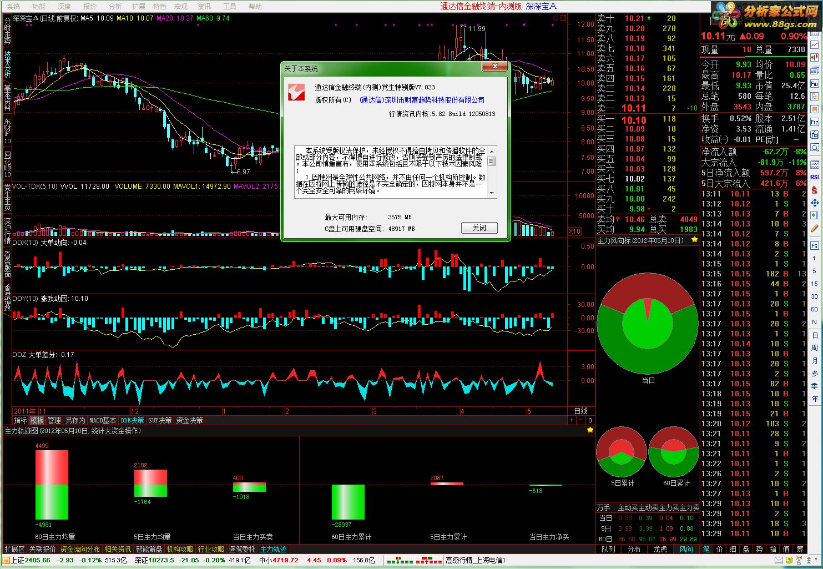This screenshot has height=569, width=823.
Task: Click dialog text scrollbar down arrow
Action: (492, 193)
